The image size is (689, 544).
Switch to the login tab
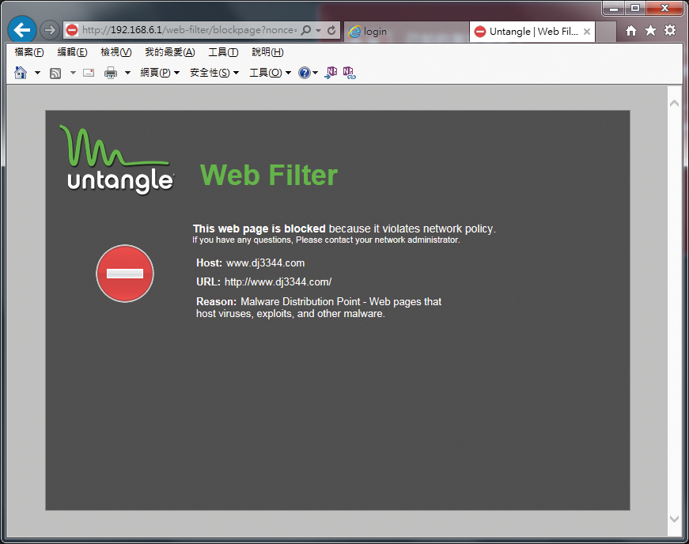406,31
